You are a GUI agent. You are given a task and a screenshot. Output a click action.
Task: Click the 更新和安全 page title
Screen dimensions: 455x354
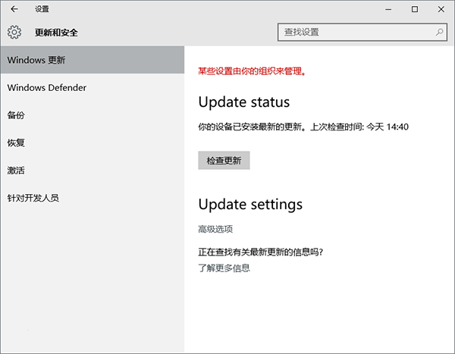[x=56, y=33]
